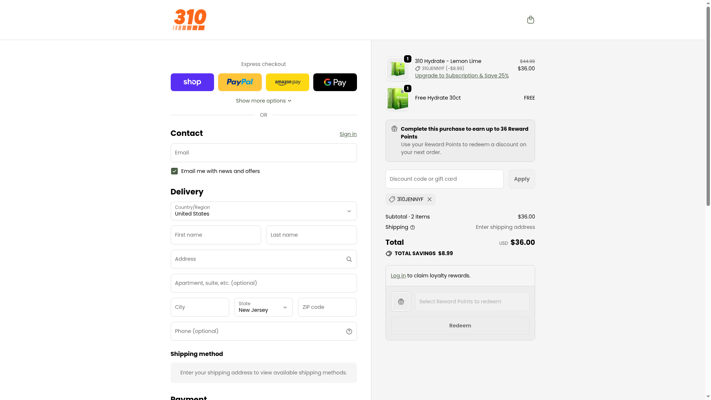Click the phone field help icon
Image resolution: width=711 pixels, height=400 pixels.
point(349,331)
